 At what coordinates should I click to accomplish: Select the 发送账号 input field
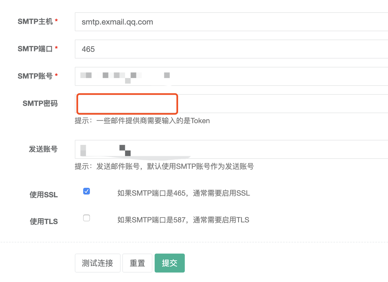pos(231,149)
